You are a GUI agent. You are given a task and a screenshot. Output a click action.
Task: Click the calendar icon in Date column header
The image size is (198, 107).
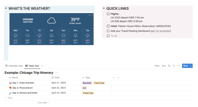53,77
